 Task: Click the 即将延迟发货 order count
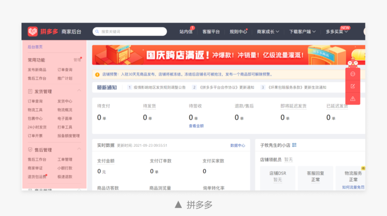(x=285, y=117)
